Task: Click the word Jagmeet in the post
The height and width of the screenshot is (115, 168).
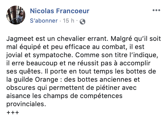Action: coord(20,39)
